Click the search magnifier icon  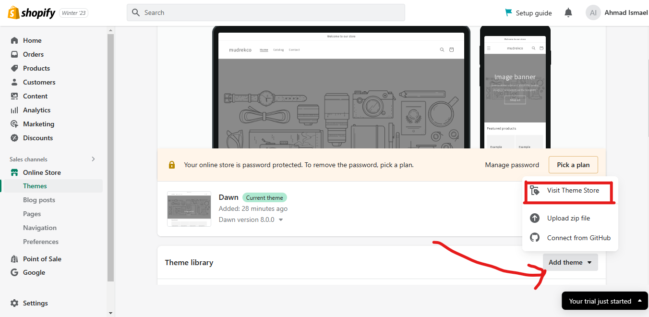click(136, 12)
